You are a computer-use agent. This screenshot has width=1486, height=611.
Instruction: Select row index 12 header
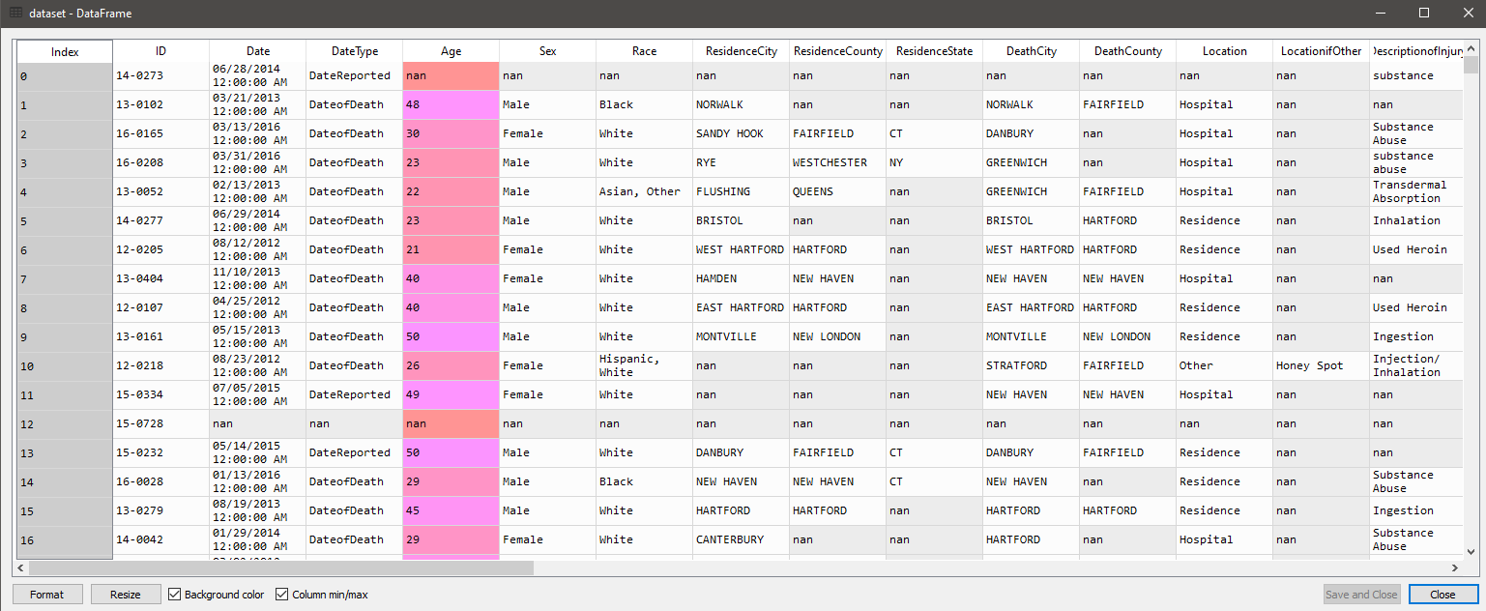[x=65, y=423]
